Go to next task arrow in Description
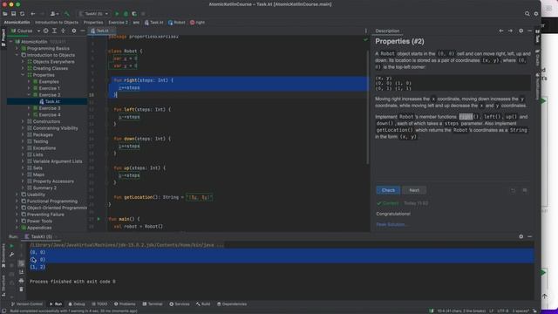Viewport: 558px width, 314px height. click(x=510, y=31)
